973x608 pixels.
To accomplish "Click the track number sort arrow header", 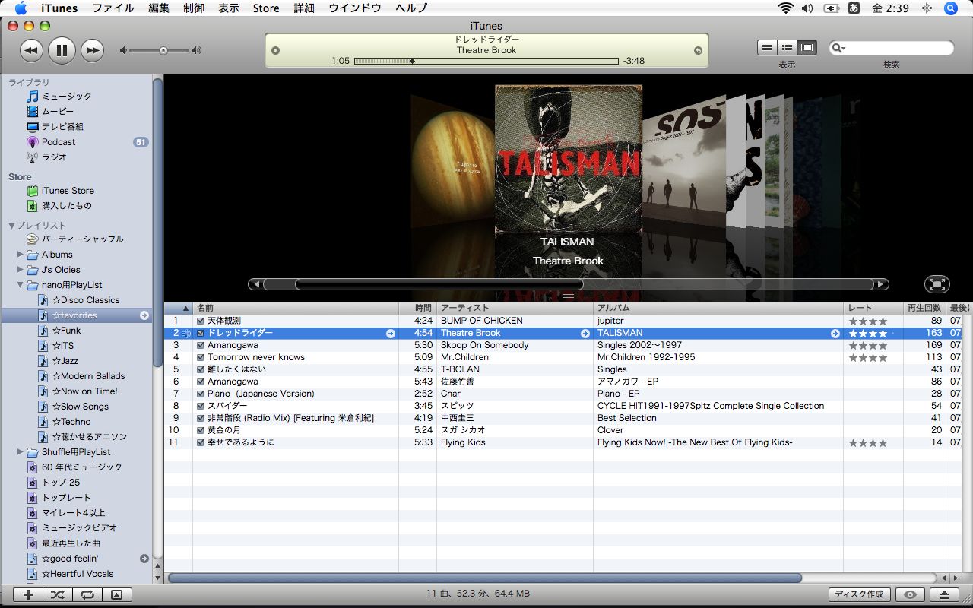I will [179, 309].
